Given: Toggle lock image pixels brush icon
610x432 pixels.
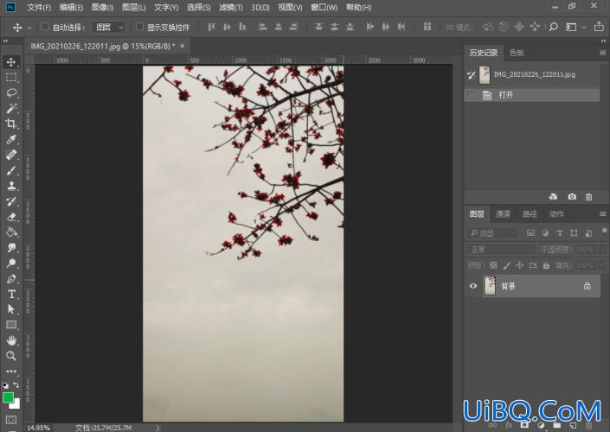Looking at the screenshot, I should [x=506, y=265].
